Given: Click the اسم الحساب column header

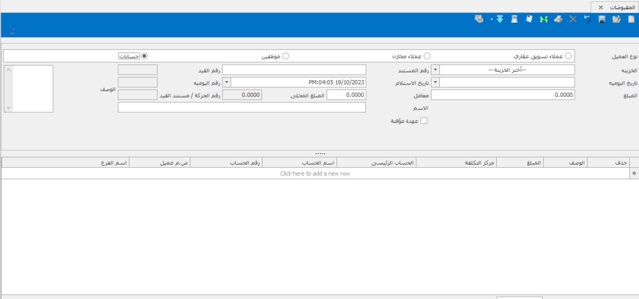Looking at the screenshot, I should tap(318, 163).
